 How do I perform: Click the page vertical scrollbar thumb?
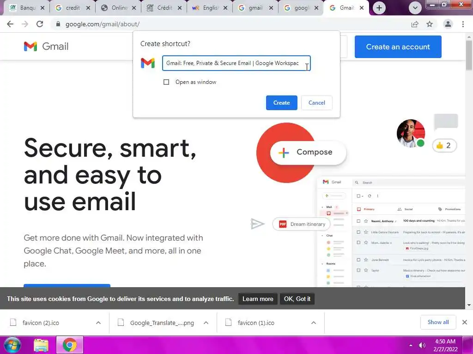tap(469, 56)
